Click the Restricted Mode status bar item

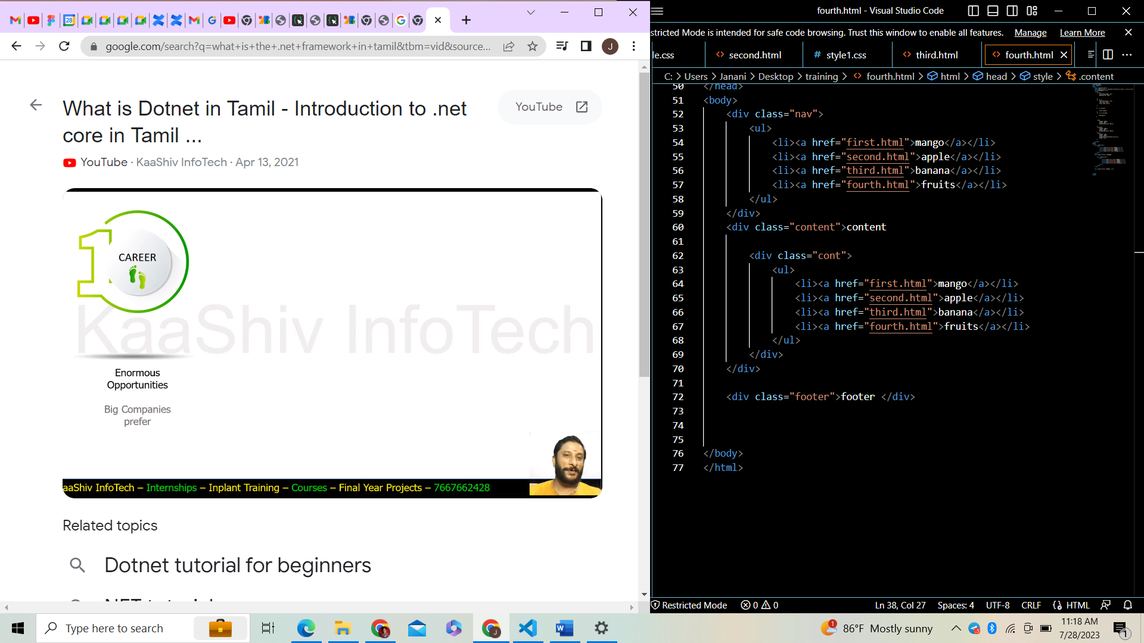coord(689,605)
